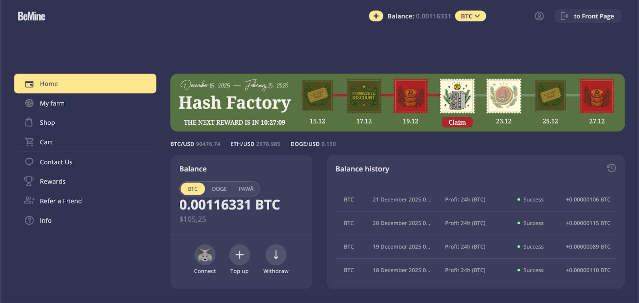Switch the balance to the DOGE tab

219,189
